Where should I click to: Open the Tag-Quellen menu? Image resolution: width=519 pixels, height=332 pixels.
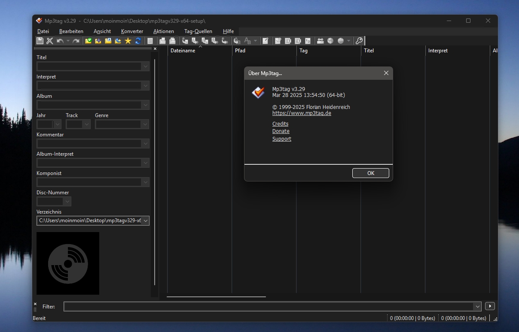[x=198, y=31]
